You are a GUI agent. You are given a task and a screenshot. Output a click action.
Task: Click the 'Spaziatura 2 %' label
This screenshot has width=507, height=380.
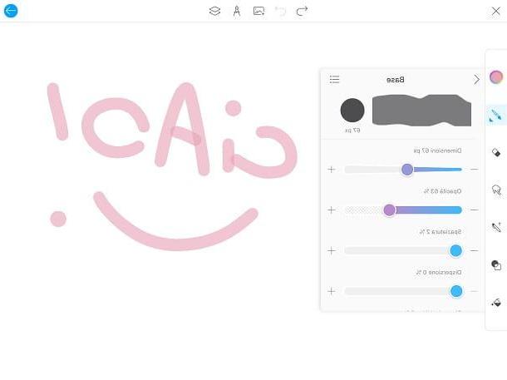pyautogui.click(x=441, y=232)
